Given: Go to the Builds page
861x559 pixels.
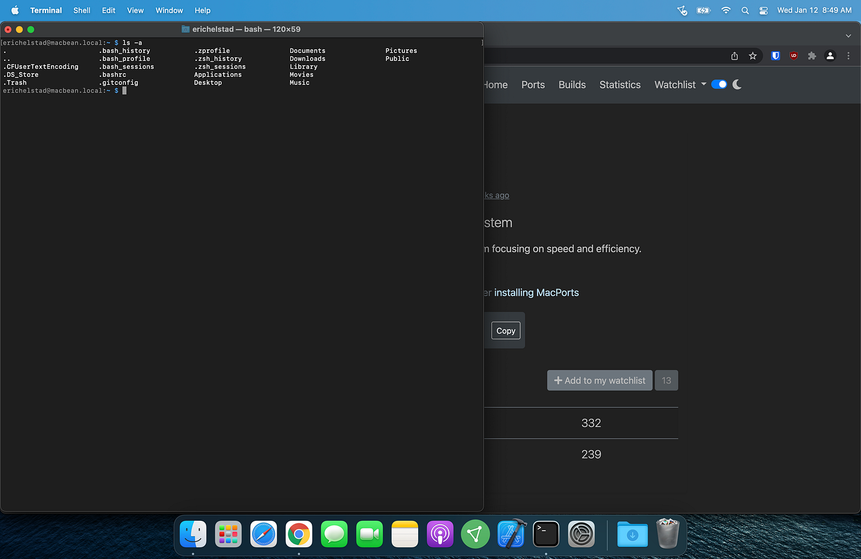Looking at the screenshot, I should (x=572, y=85).
